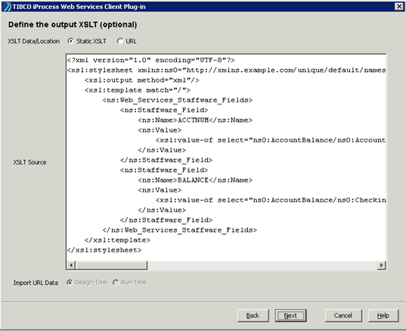Click the TIBCO logo icon in title bar
The height and width of the screenshot is (331, 406).
click(8, 7)
